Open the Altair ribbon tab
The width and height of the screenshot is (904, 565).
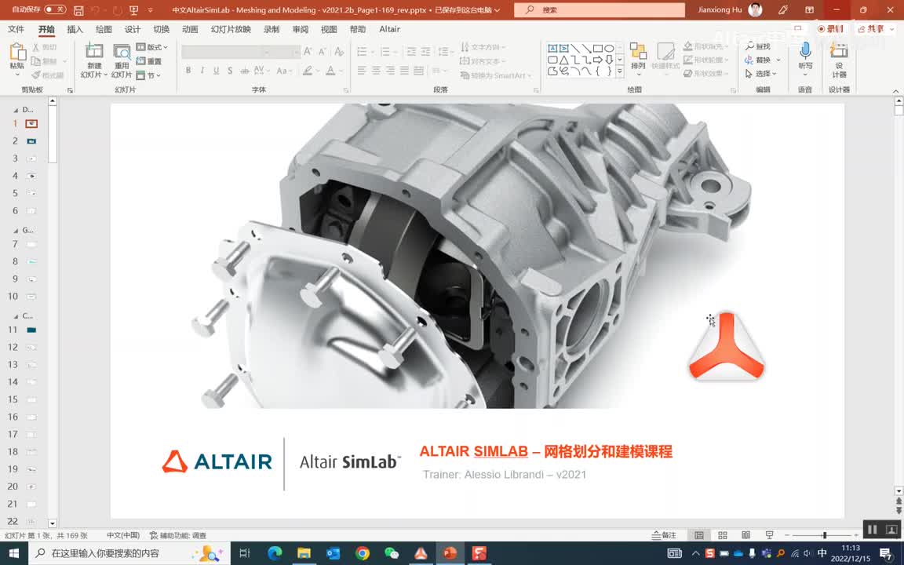click(x=390, y=29)
